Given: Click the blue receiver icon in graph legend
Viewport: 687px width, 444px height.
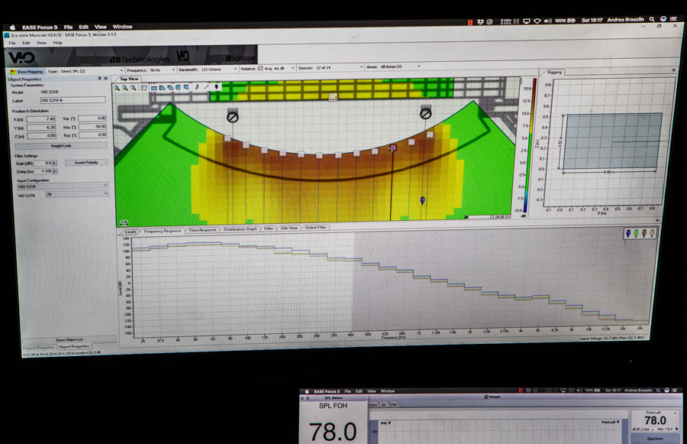Looking at the screenshot, I should click(x=628, y=233).
